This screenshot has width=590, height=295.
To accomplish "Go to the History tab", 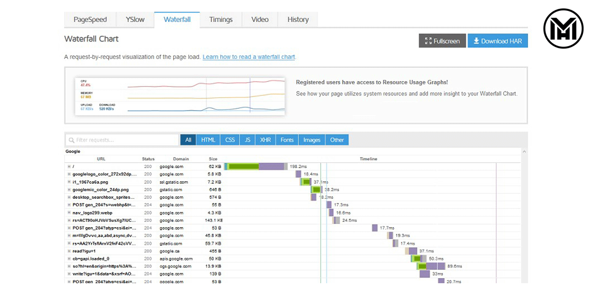I will (298, 20).
